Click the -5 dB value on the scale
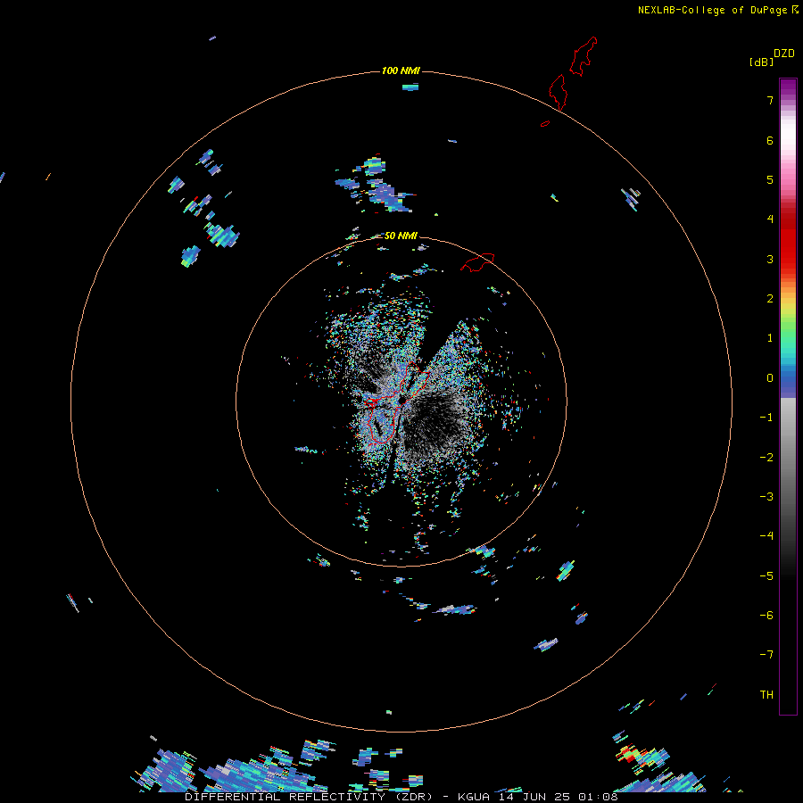 pos(766,576)
